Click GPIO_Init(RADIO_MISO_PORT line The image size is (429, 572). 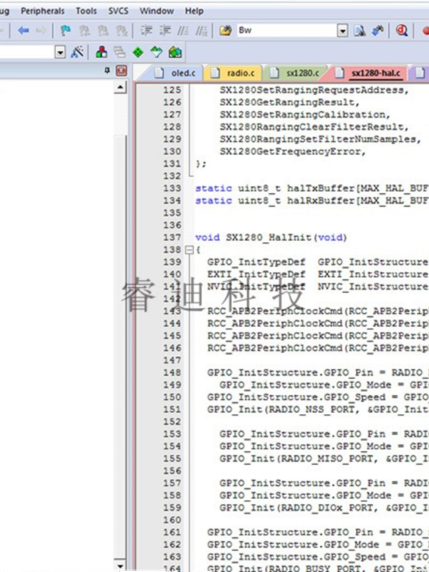point(324,459)
